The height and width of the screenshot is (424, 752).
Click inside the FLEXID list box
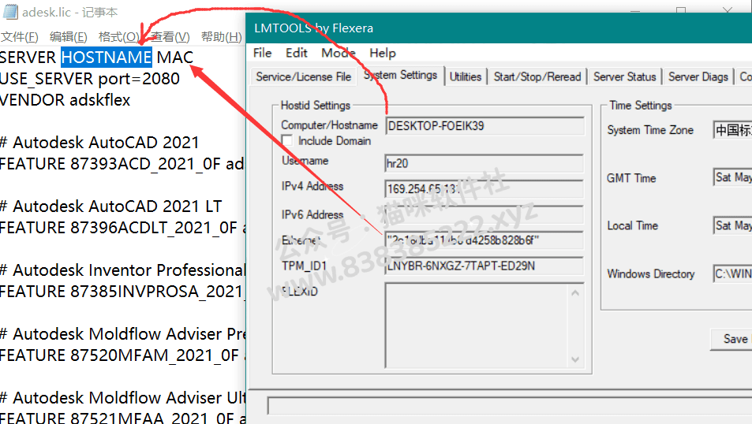click(477, 325)
